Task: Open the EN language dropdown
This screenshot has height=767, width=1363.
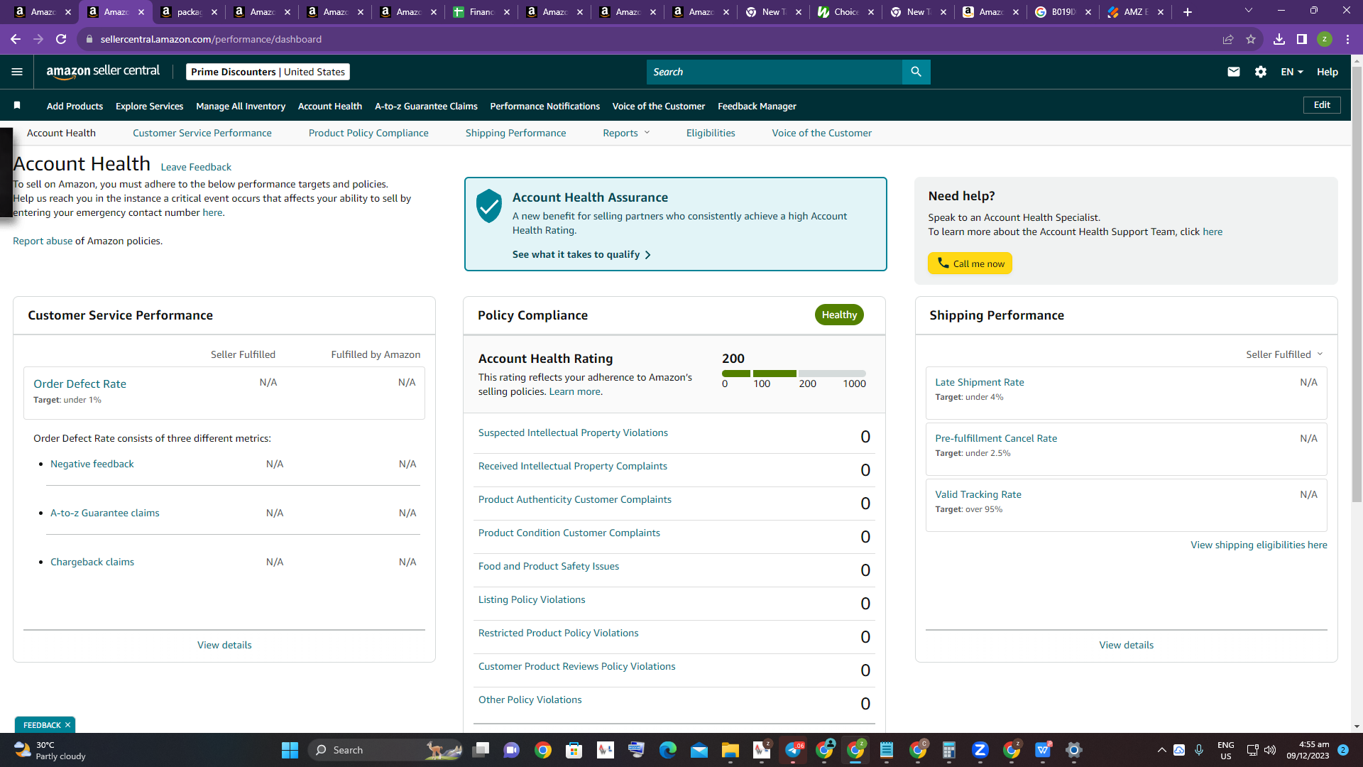Action: [1292, 72]
